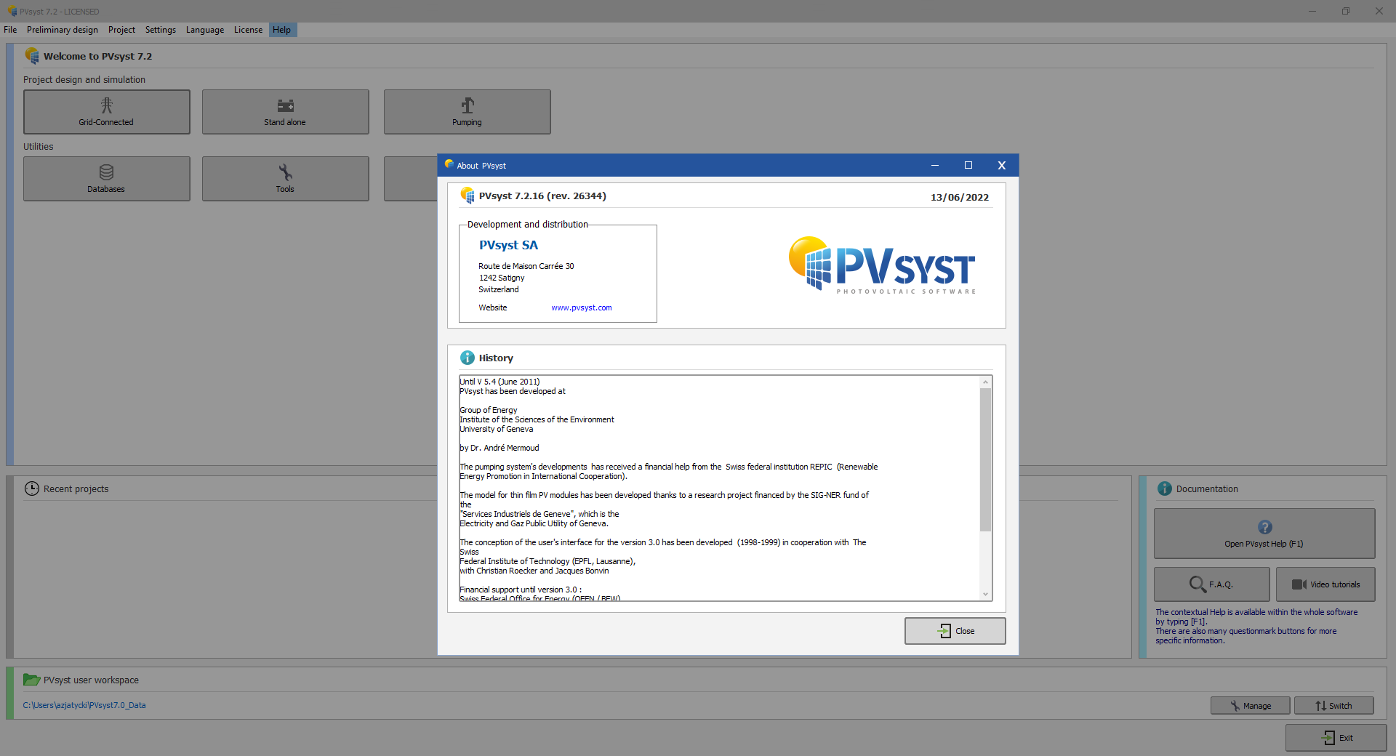This screenshot has height=756, width=1396.
Task: Open the Preliminary design menu
Action: 63,30
